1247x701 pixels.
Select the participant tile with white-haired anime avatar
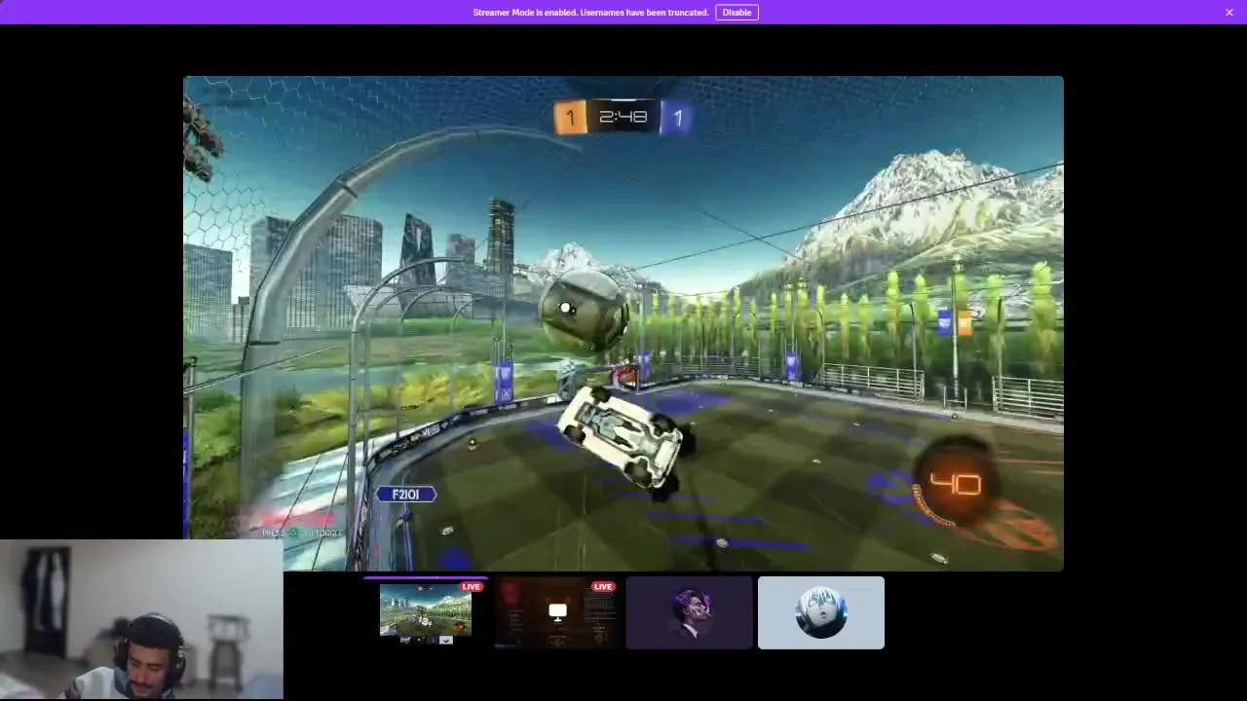[821, 612]
